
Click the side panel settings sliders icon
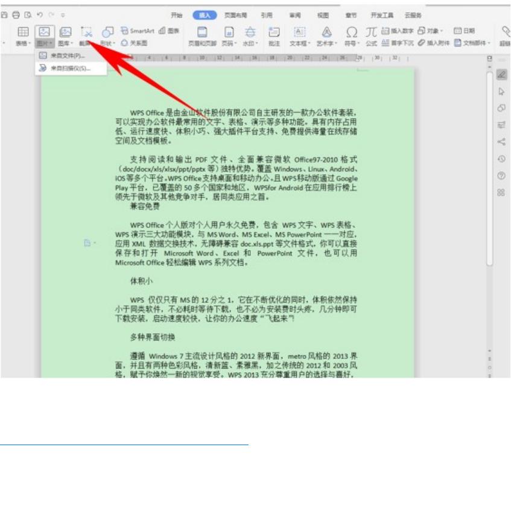(x=501, y=125)
